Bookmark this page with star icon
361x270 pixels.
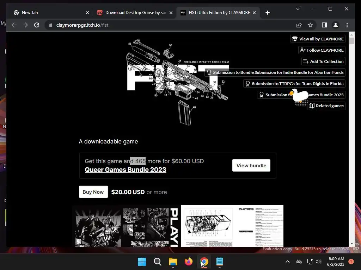pos(310,25)
